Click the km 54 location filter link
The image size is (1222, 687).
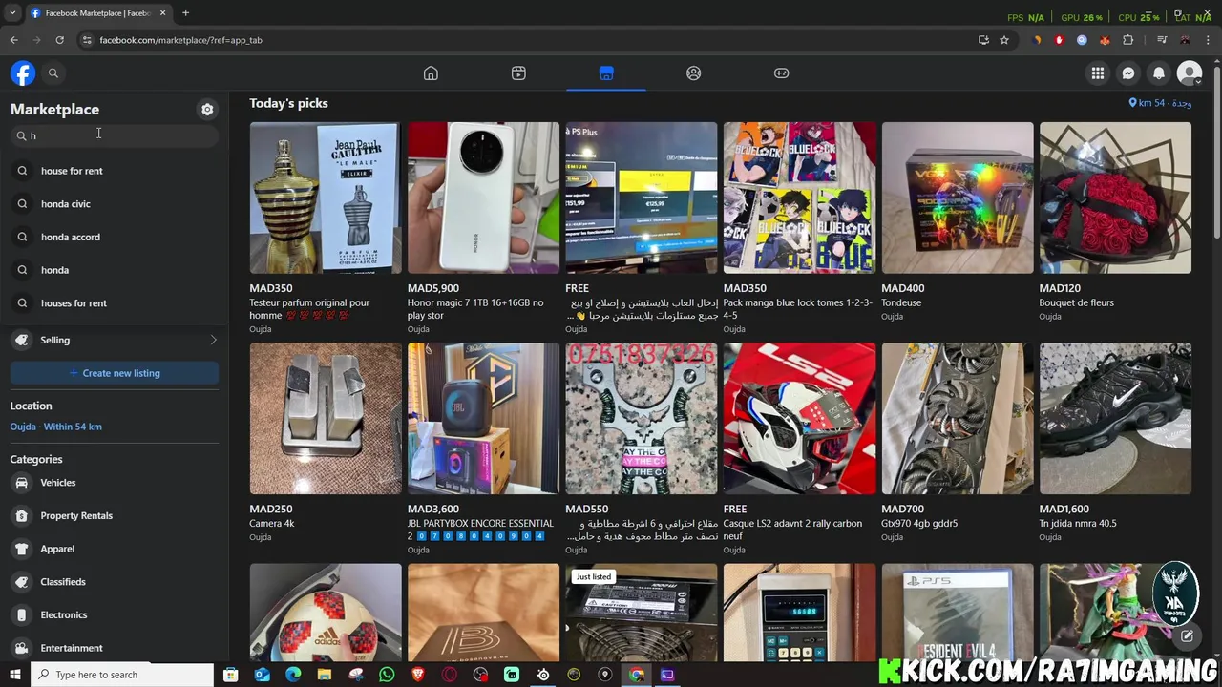pyautogui.click(x=1160, y=103)
